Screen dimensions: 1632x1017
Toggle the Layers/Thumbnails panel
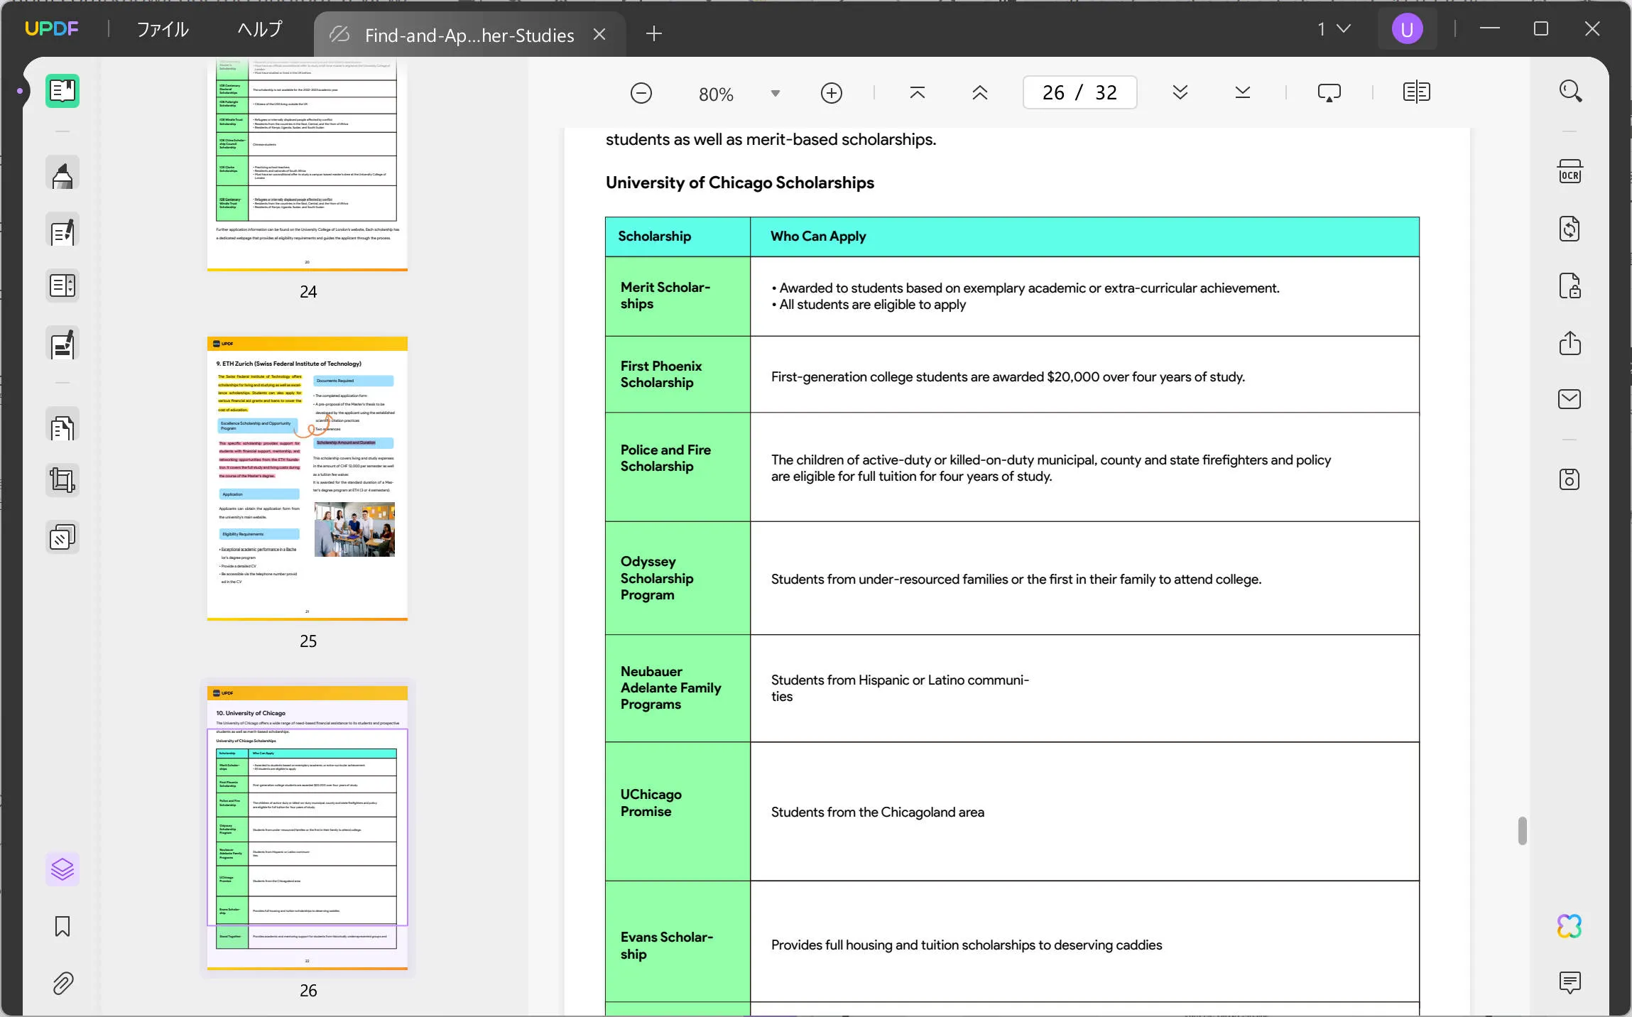tap(62, 869)
